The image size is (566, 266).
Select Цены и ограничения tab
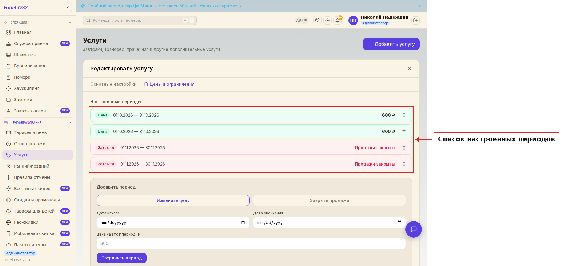(x=169, y=84)
